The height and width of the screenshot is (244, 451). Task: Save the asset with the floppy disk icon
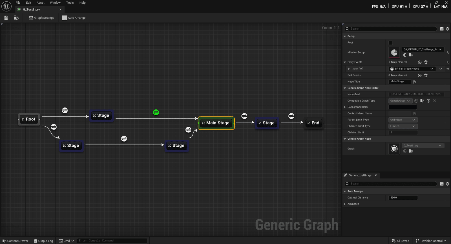click(x=6, y=18)
